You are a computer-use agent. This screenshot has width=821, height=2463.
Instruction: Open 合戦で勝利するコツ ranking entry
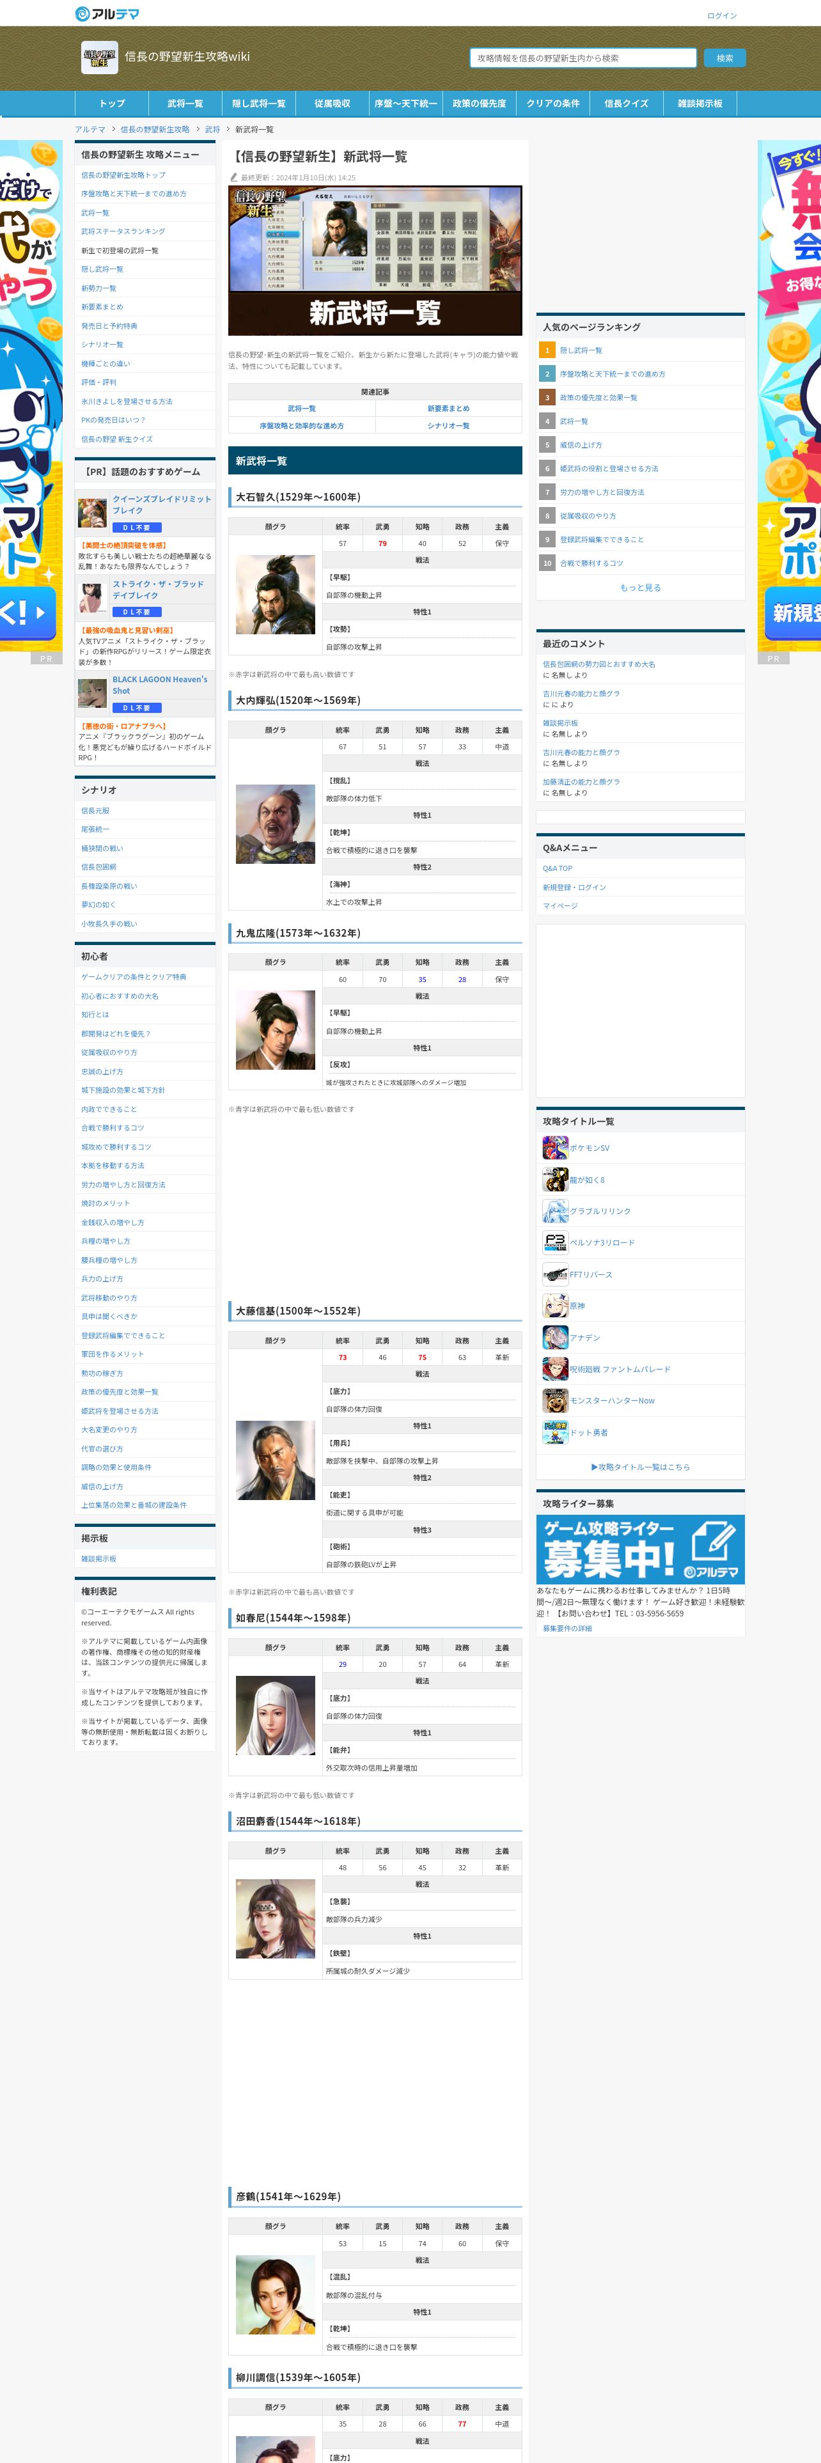point(591,563)
